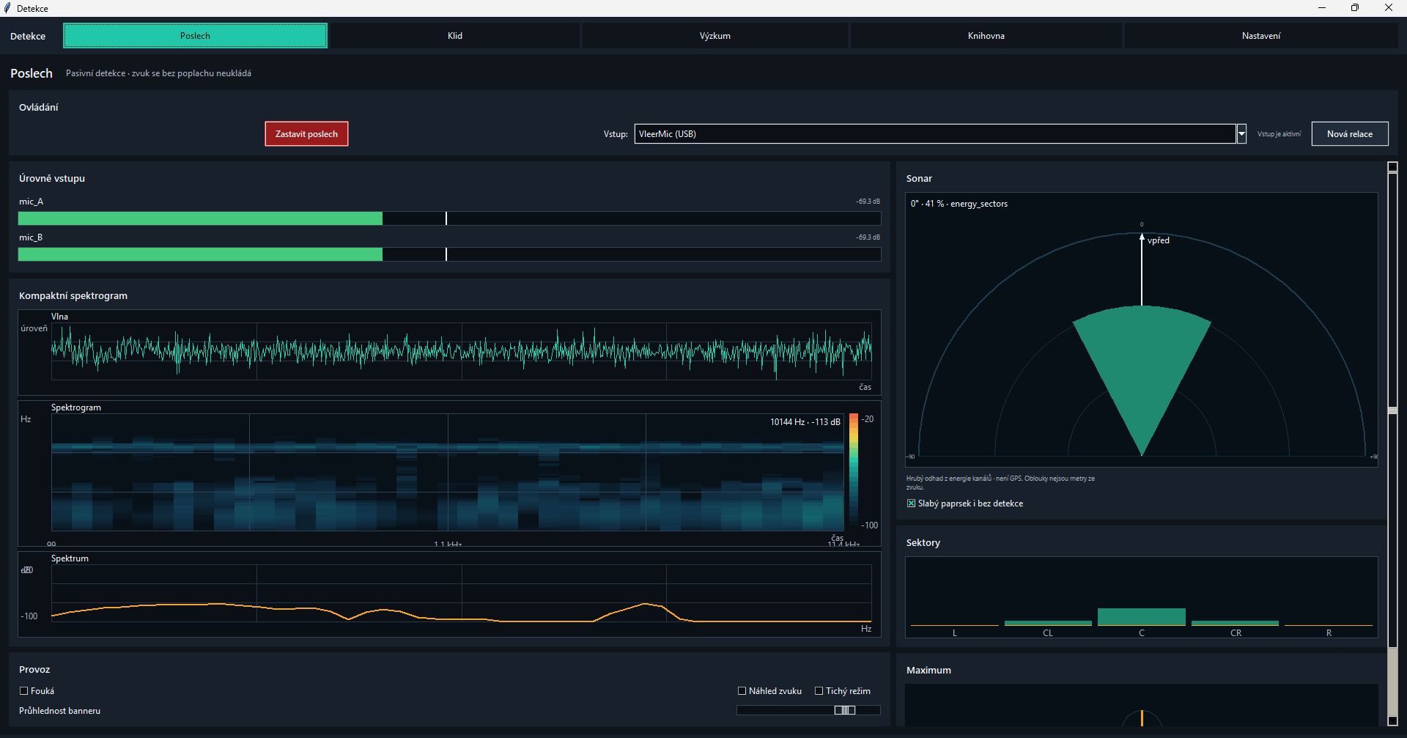Viewport: 1407px width, 738px height.
Task: Click the mic_B input level meter
Action: 449,254
